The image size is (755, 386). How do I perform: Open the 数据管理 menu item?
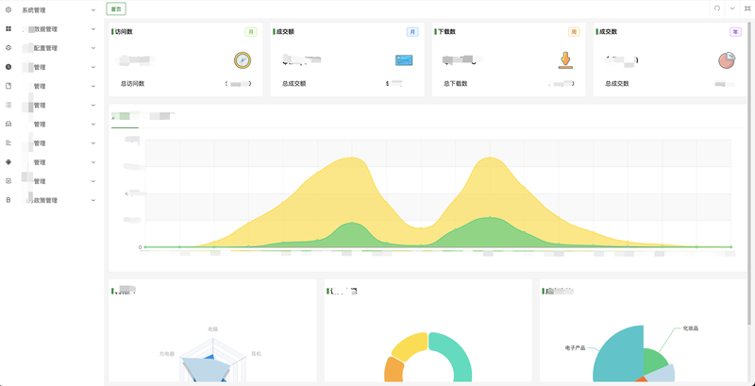52,29
